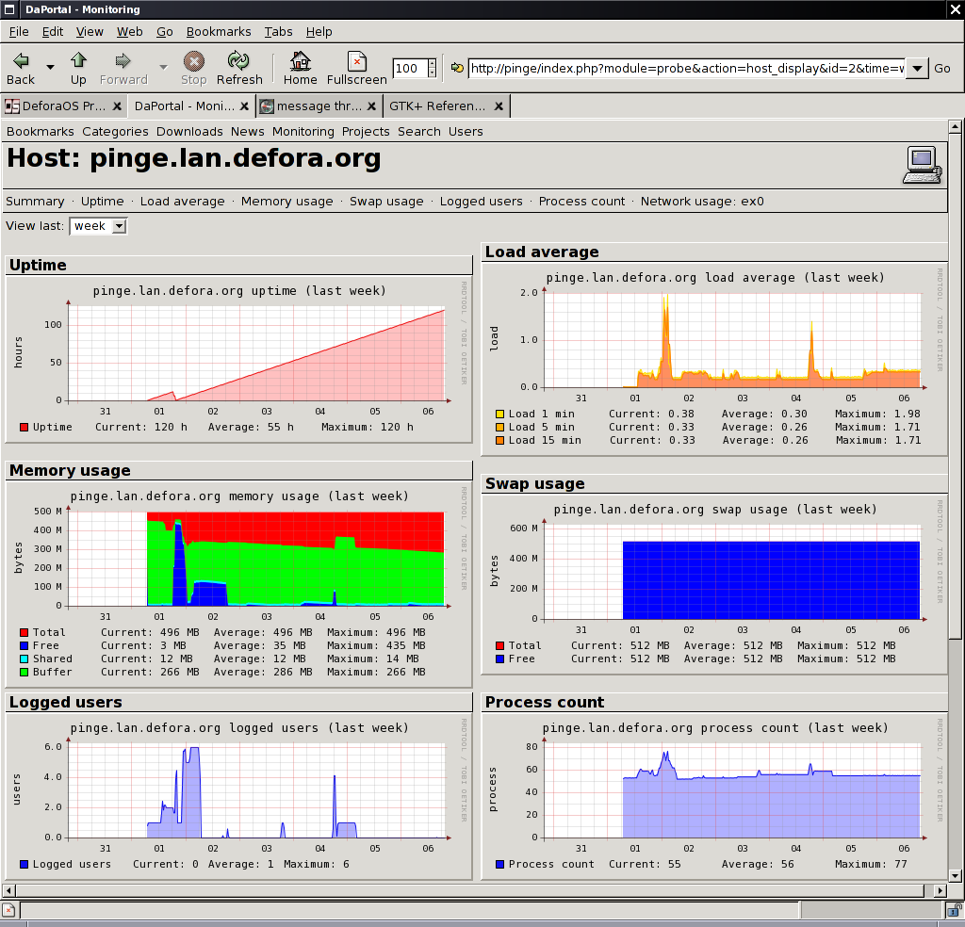The image size is (965, 927).
Task: Expand the URL history dropdown arrow
Action: pos(917,69)
